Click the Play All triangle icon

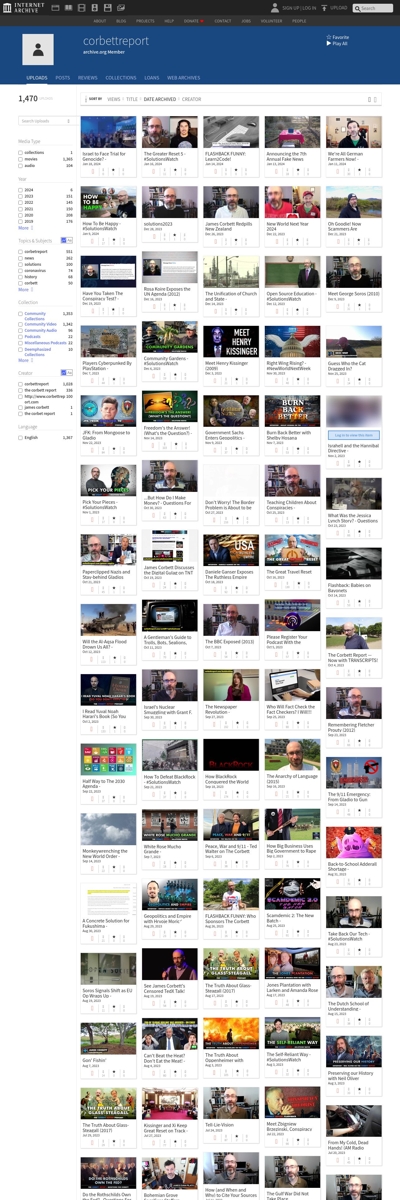[x=329, y=43]
